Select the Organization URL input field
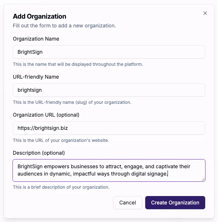 (109, 128)
